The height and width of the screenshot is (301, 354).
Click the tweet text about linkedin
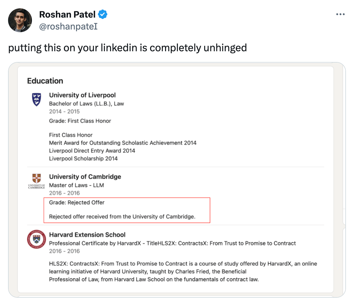coord(127,48)
